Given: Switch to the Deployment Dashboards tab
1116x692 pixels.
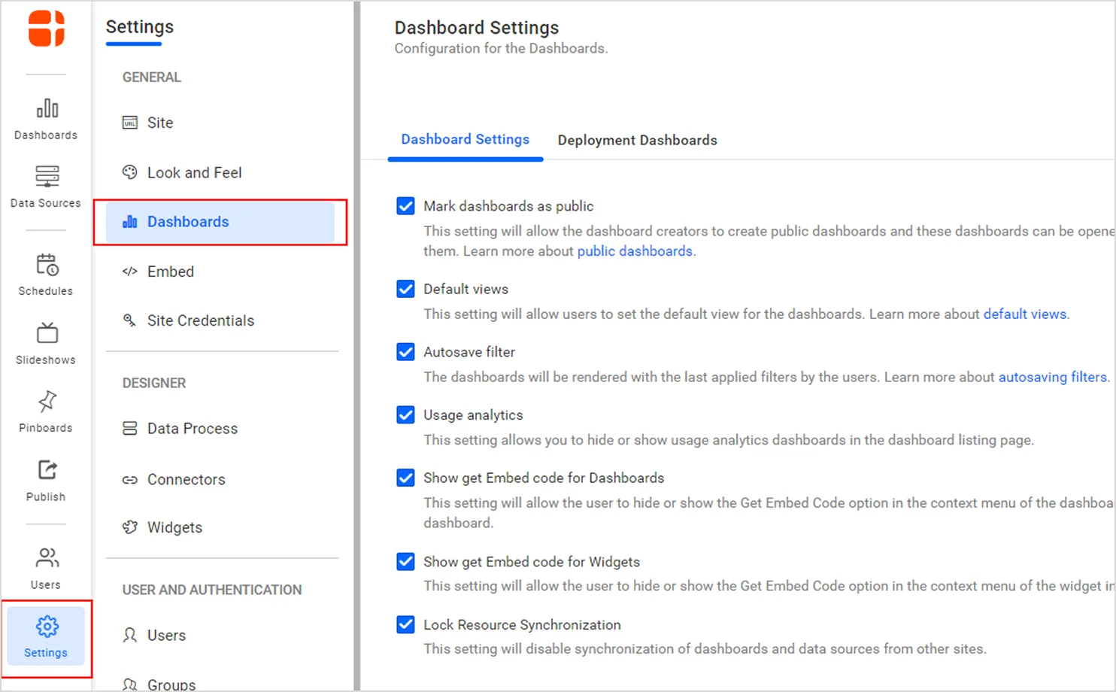Looking at the screenshot, I should (x=637, y=140).
